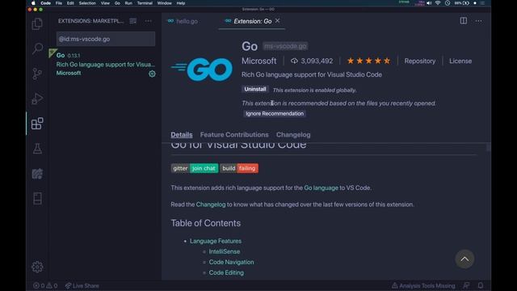Click the Wi-Fi icon in menu bar
This screenshot has width=517, height=291.
coord(438,3)
